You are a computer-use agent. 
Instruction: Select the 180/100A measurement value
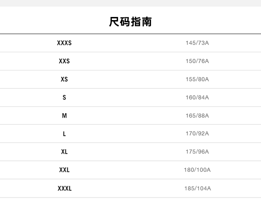tap(197, 170)
